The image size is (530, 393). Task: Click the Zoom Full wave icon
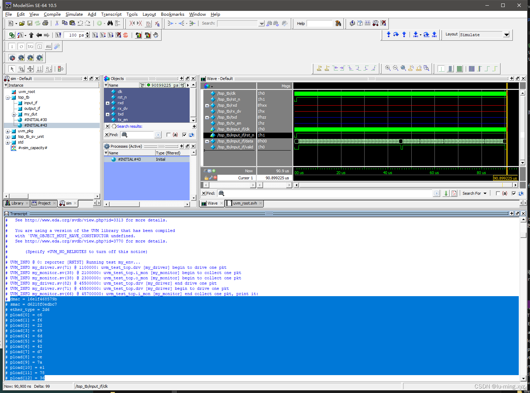[403, 68]
